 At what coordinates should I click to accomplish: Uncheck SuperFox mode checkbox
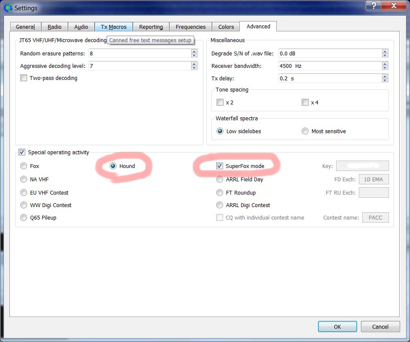[x=220, y=166]
